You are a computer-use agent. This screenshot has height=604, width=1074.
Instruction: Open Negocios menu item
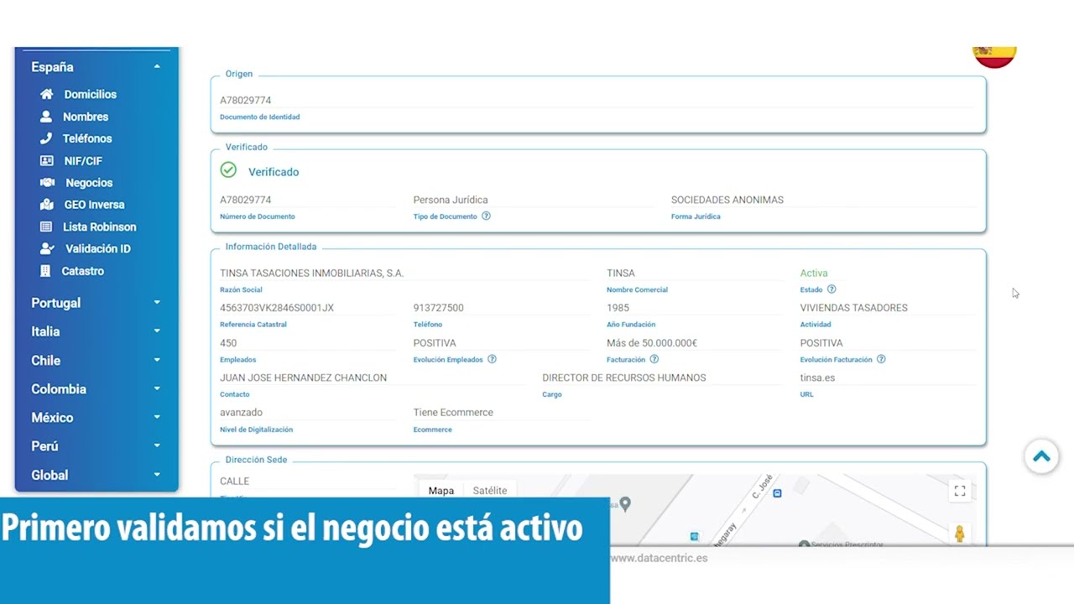point(89,183)
